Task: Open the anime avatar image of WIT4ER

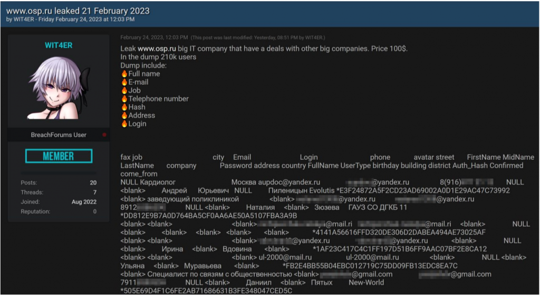Action: coord(59,88)
